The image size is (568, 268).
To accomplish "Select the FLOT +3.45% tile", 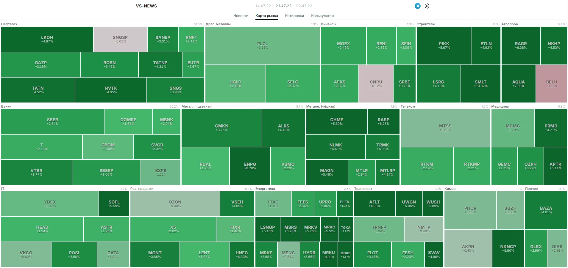I will 373,255.
